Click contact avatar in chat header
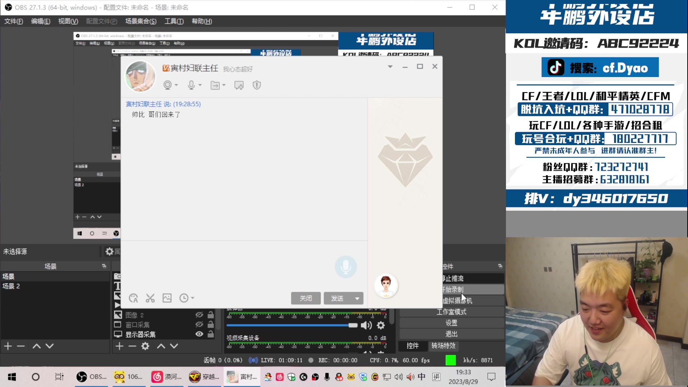The width and height of the screenshot is (688, 387). click(x=140, y=76)
